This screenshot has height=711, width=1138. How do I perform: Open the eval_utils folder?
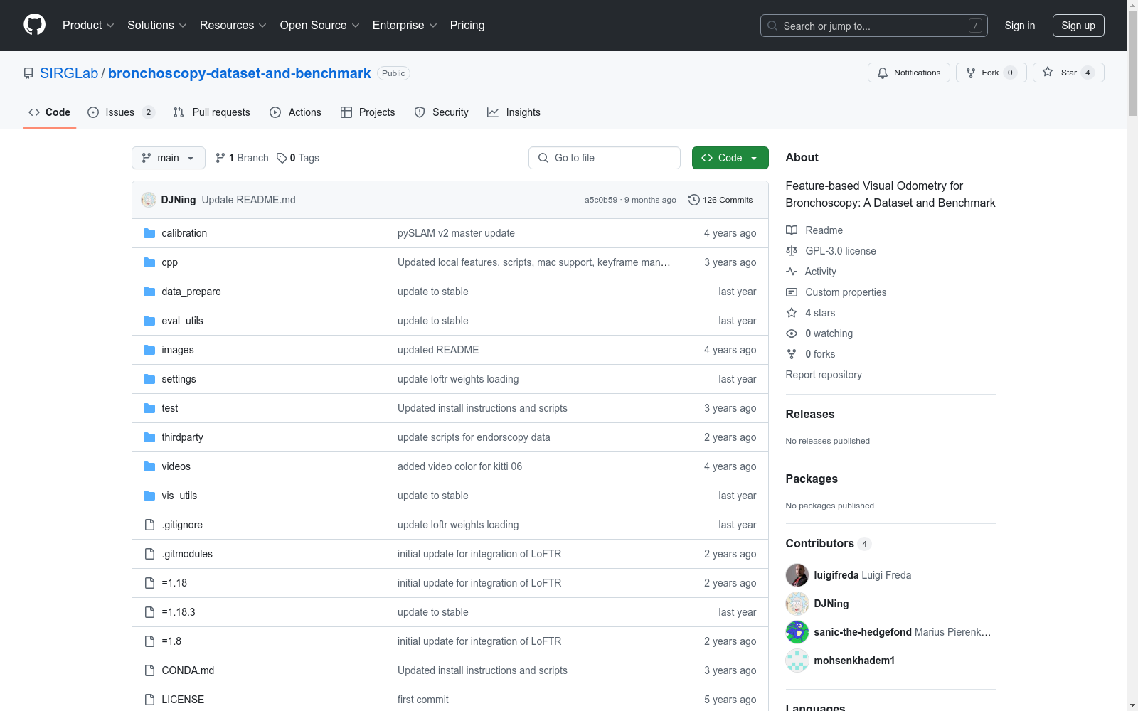click(182, 321)
